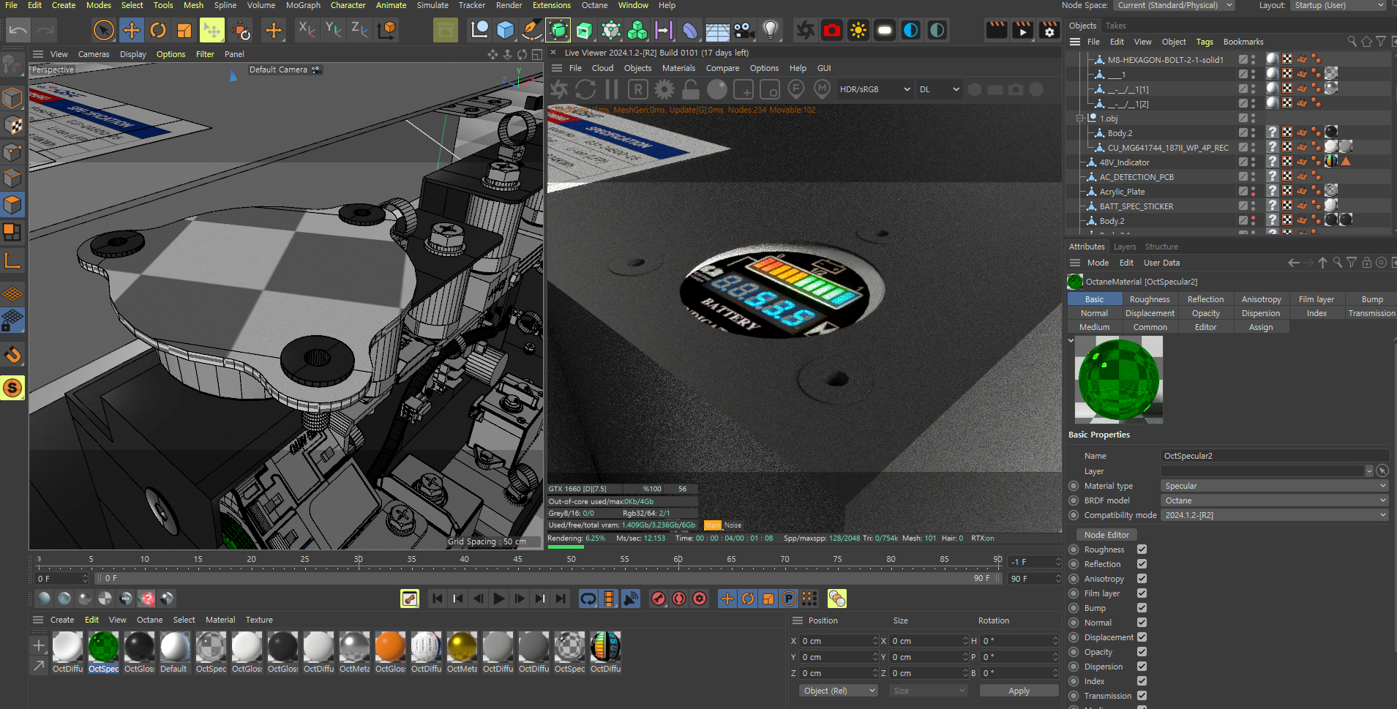Enable Texture mode checkerboard cube icon
The height and width of the screenshot is (709, 1397).
click(12, 125)
